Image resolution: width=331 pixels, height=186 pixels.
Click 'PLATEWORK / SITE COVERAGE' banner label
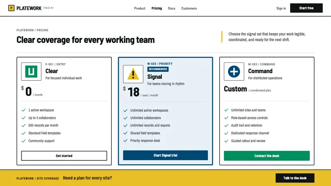coord(38,179)
